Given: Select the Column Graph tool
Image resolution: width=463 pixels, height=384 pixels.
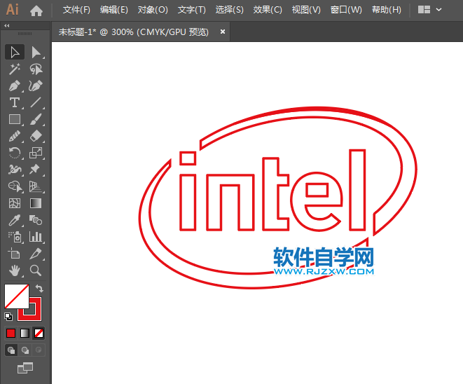Looking at the screenshot, I should 36,237.
